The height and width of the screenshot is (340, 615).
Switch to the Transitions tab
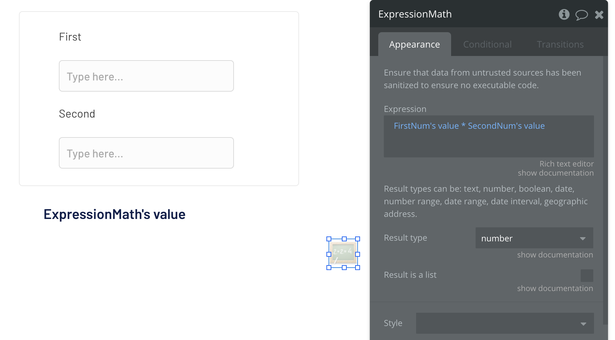pyautogui.click(x=560, y=44)
